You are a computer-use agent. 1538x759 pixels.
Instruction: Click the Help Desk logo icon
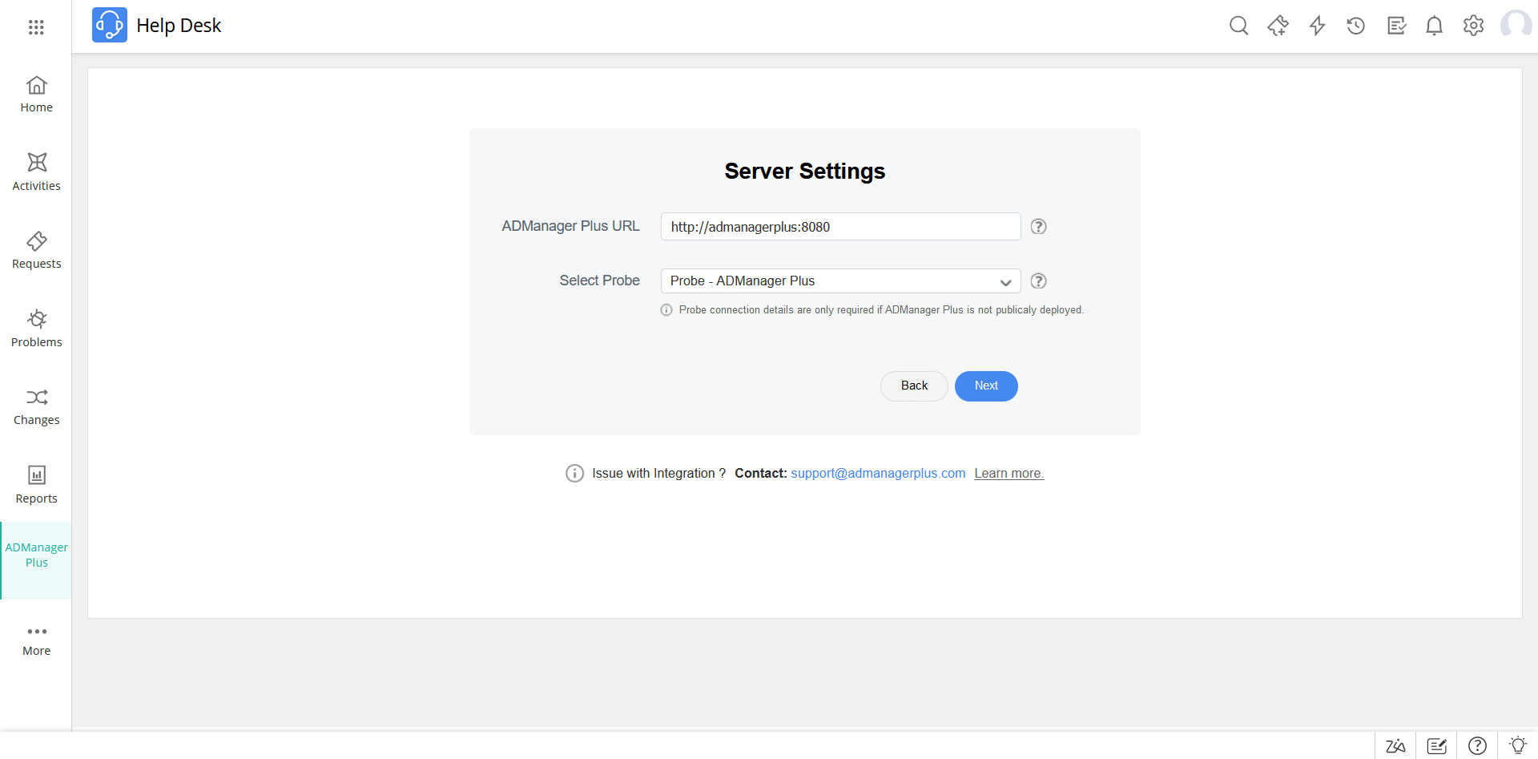click(110, 25)
